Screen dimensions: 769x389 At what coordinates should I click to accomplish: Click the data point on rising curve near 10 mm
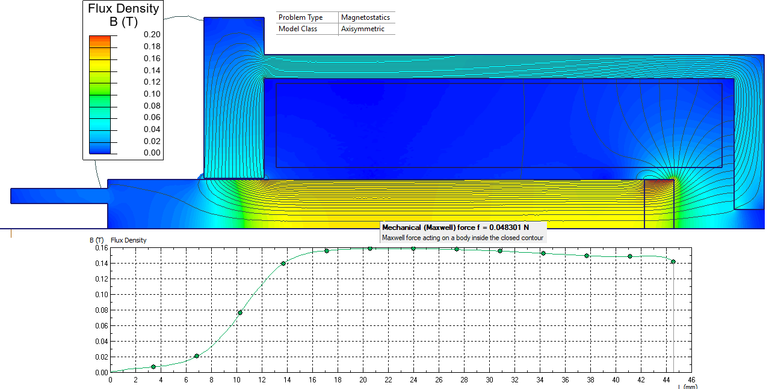[240, 313]
